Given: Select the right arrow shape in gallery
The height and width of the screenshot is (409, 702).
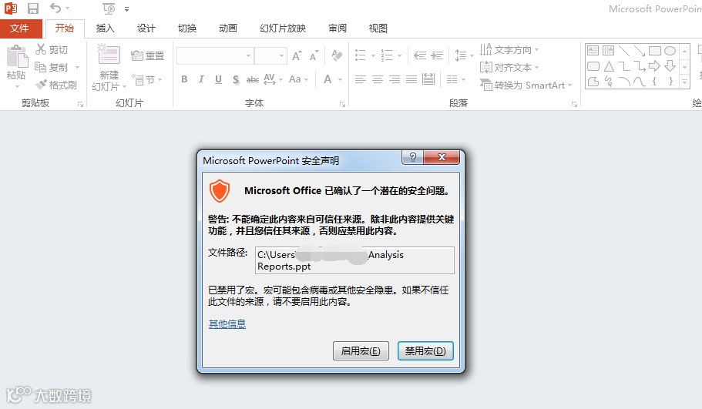Looking at the screenshot, I should pos(654,66).
